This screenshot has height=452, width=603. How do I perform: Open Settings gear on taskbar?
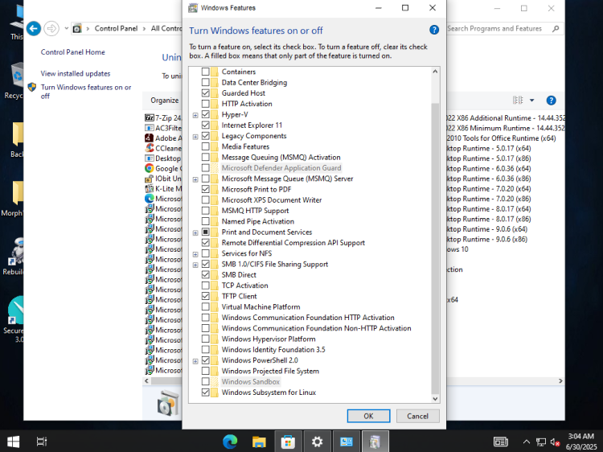[x=317, y=442]
